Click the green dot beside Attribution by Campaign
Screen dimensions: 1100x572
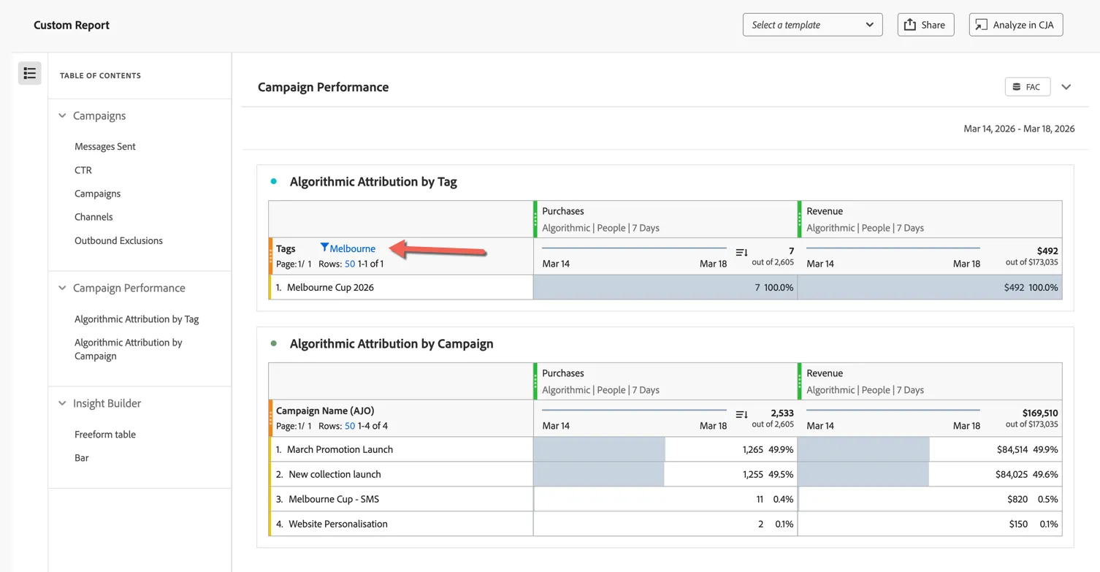click(x=274, y=343)
